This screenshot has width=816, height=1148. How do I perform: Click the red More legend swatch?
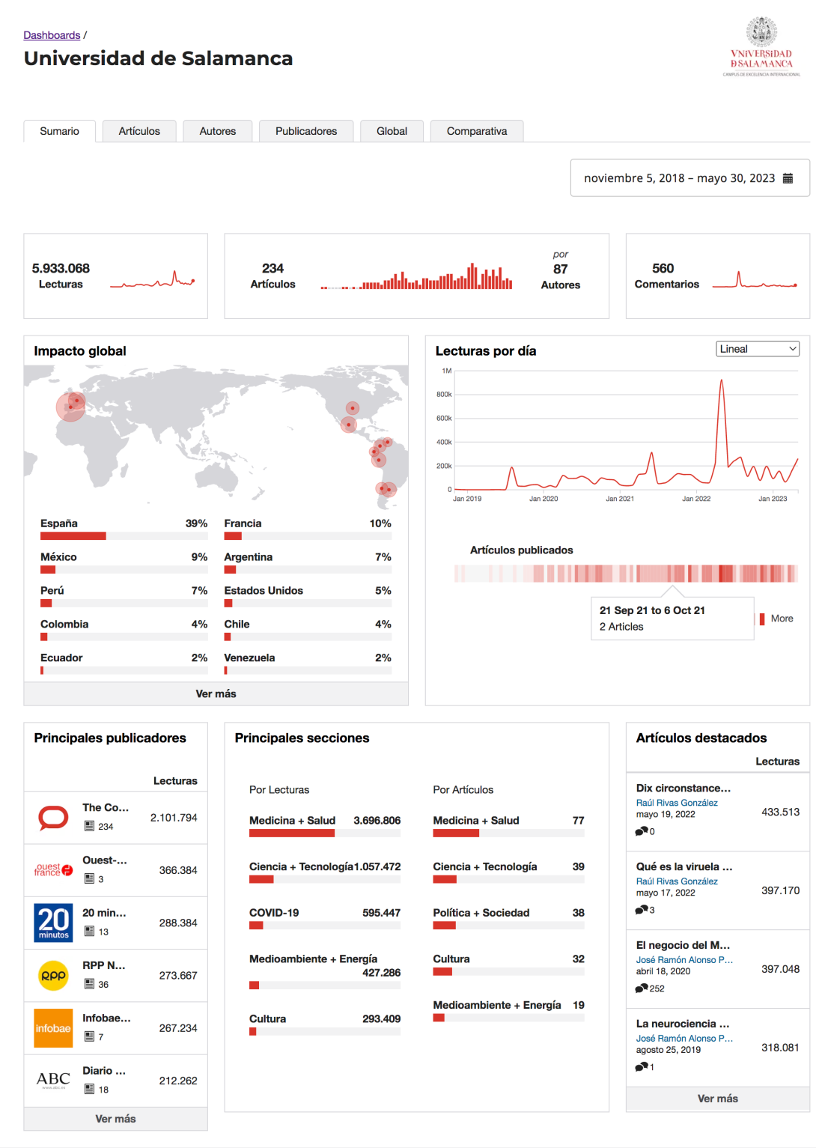(x=762, y=619)
